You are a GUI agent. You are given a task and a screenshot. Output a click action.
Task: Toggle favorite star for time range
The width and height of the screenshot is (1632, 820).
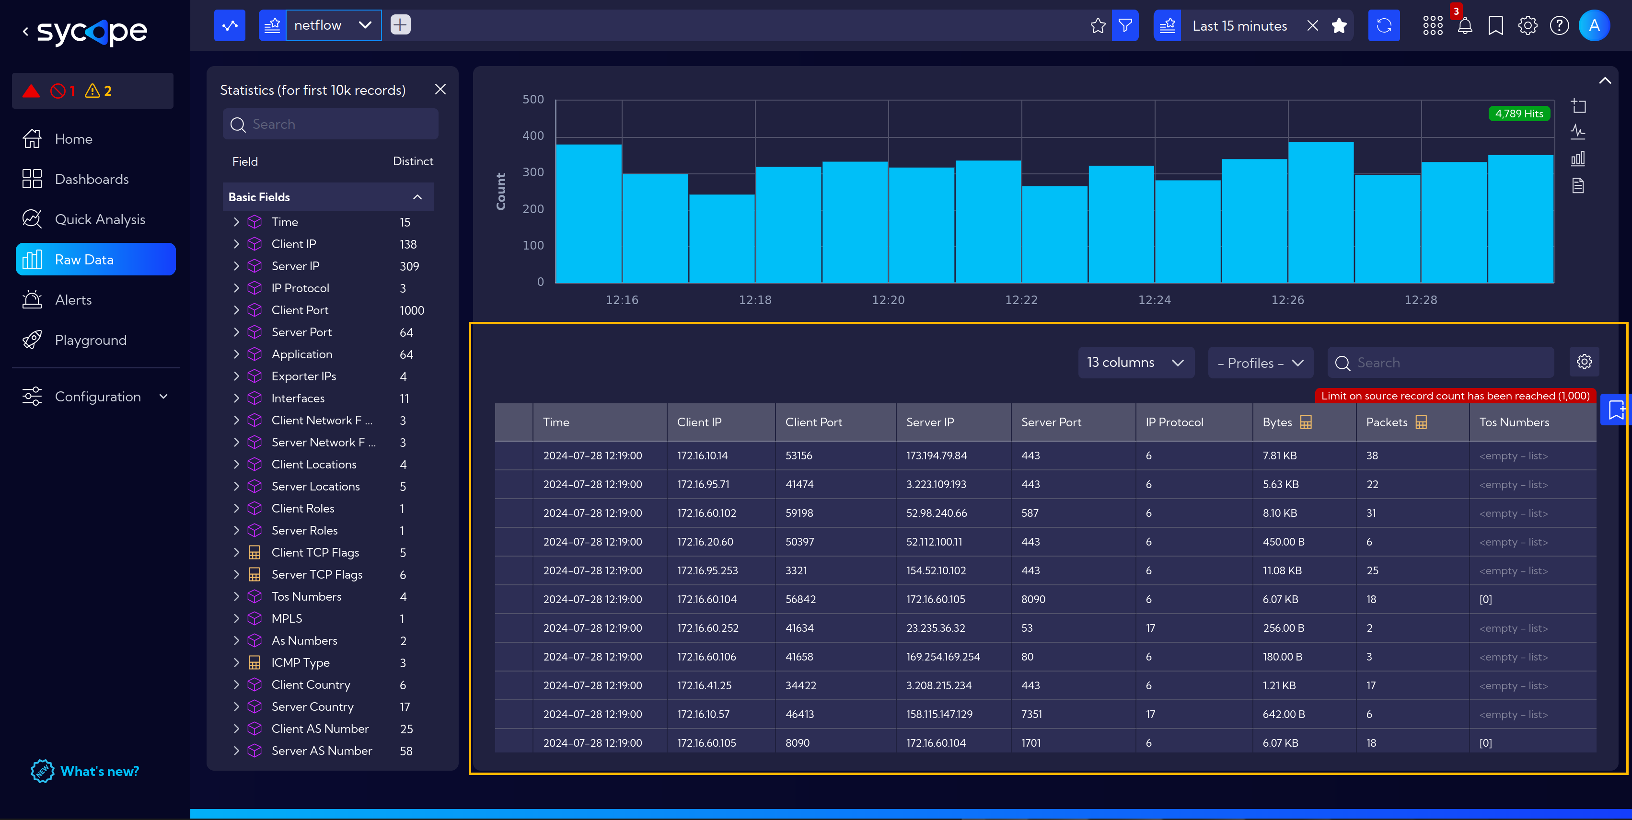(1339, 25)
